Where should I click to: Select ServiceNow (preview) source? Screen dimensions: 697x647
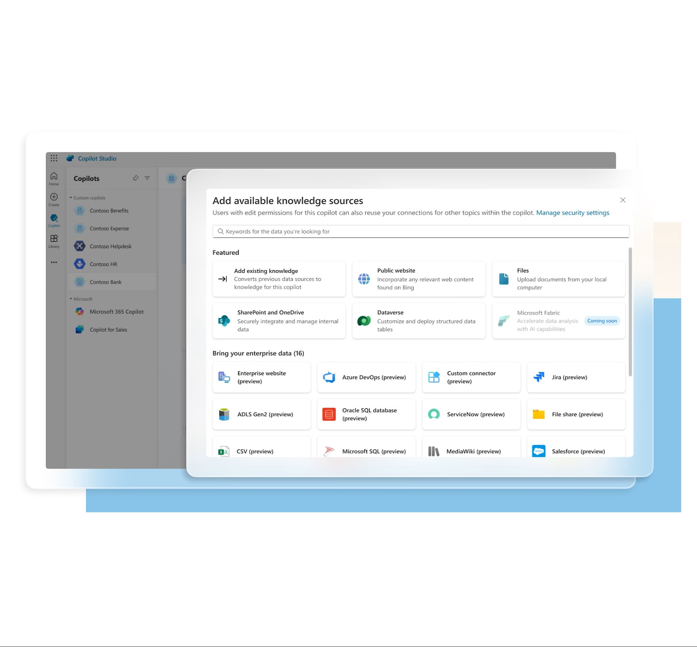pos(471,414)
